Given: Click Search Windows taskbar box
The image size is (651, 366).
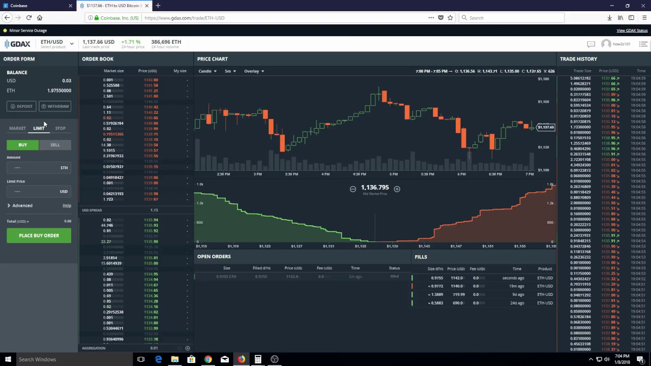Looking at the screenshot, I should pyautogui.click(x=73, y=359).
